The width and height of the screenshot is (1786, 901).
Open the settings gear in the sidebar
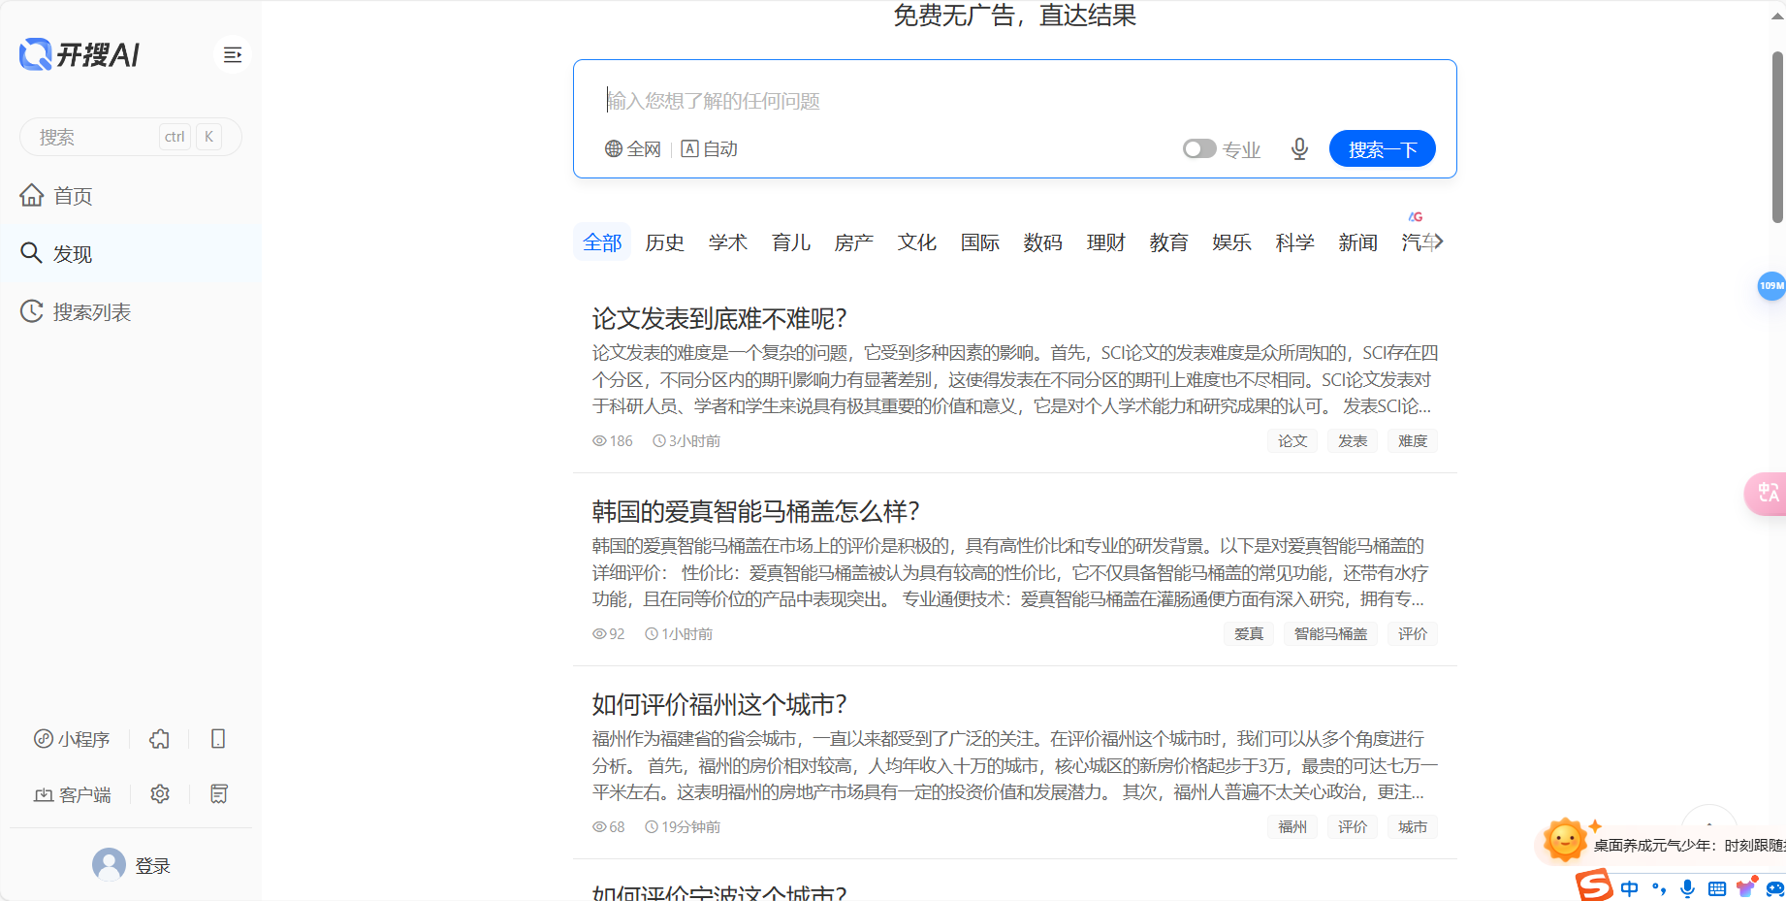159,793
